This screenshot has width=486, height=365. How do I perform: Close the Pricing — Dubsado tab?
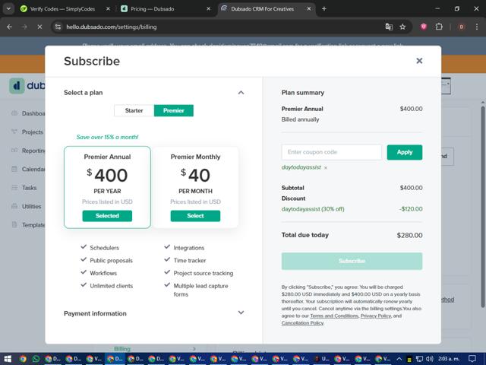[209, 8]
